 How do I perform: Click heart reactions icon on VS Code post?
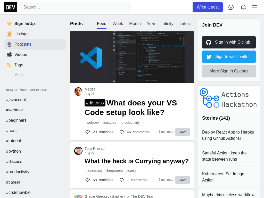tap(88, 132)
